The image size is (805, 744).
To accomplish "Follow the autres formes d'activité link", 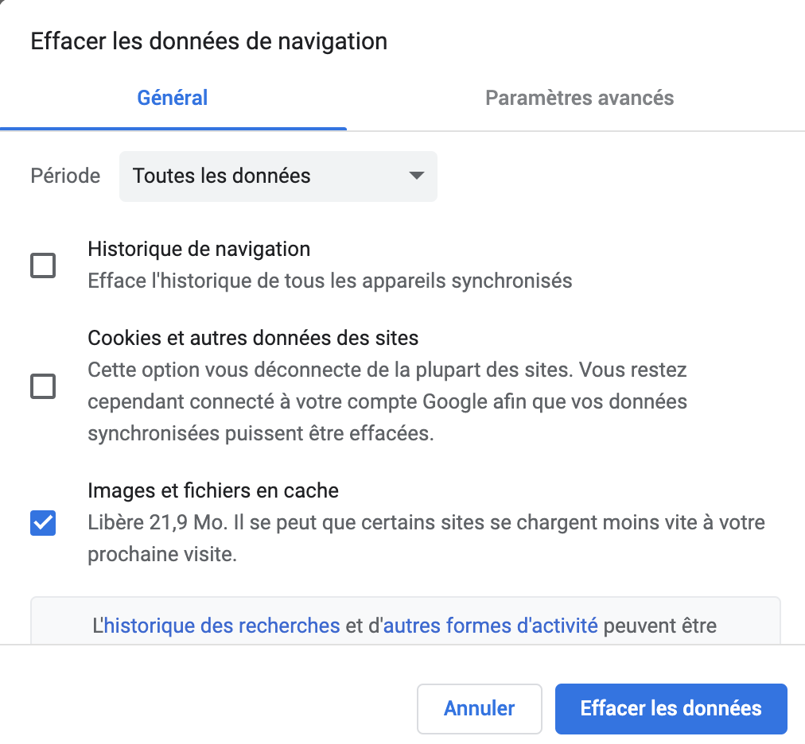I will [490, 626].
